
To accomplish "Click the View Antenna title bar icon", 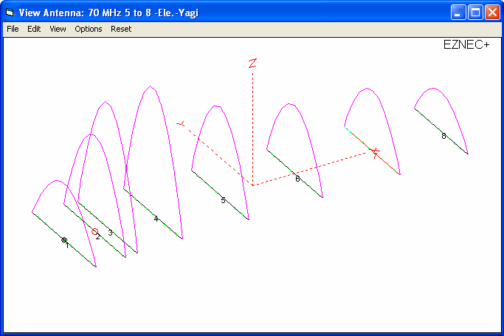I will 10,13.
